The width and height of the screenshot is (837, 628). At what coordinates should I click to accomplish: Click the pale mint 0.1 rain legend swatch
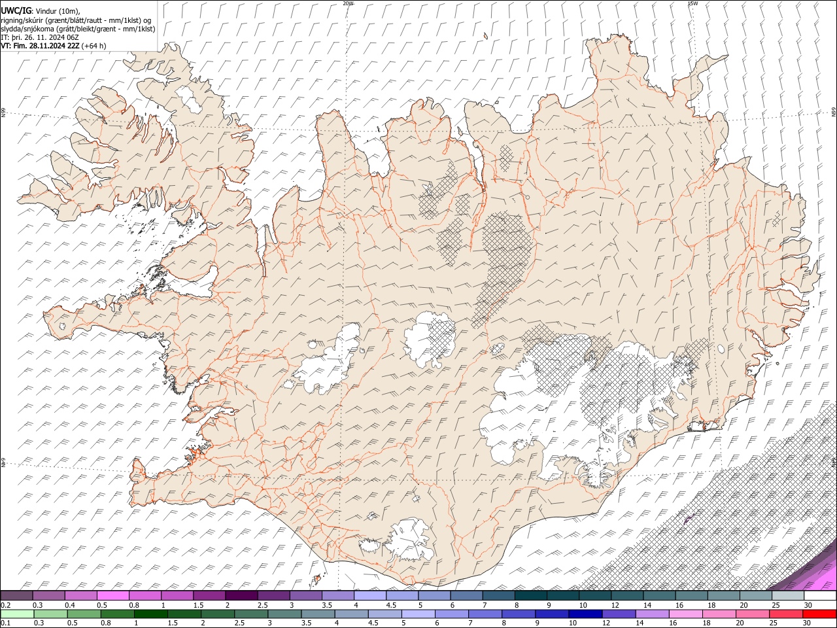[17, 614]
